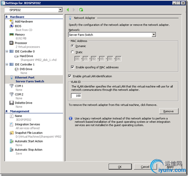Toggle Enable spoofing of MAC addresses
Viewport: 188px width, 176px height.
(73, 67)
